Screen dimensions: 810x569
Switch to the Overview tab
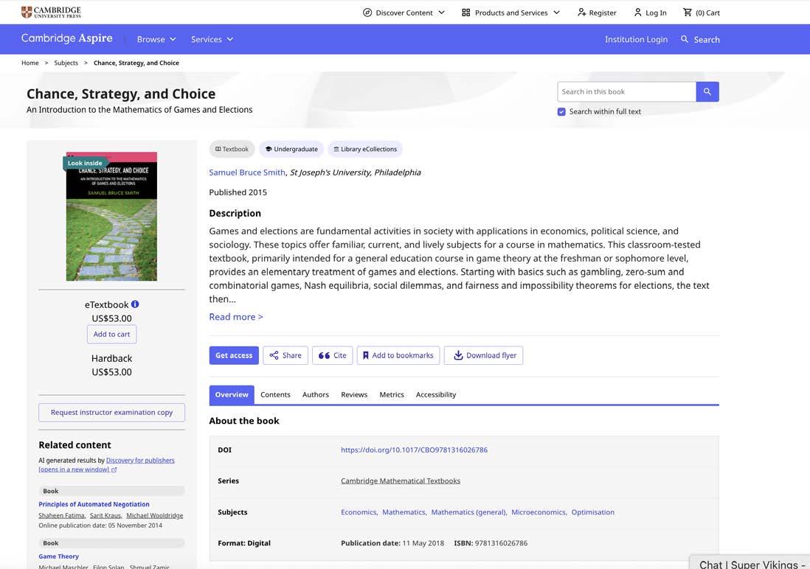232,394
